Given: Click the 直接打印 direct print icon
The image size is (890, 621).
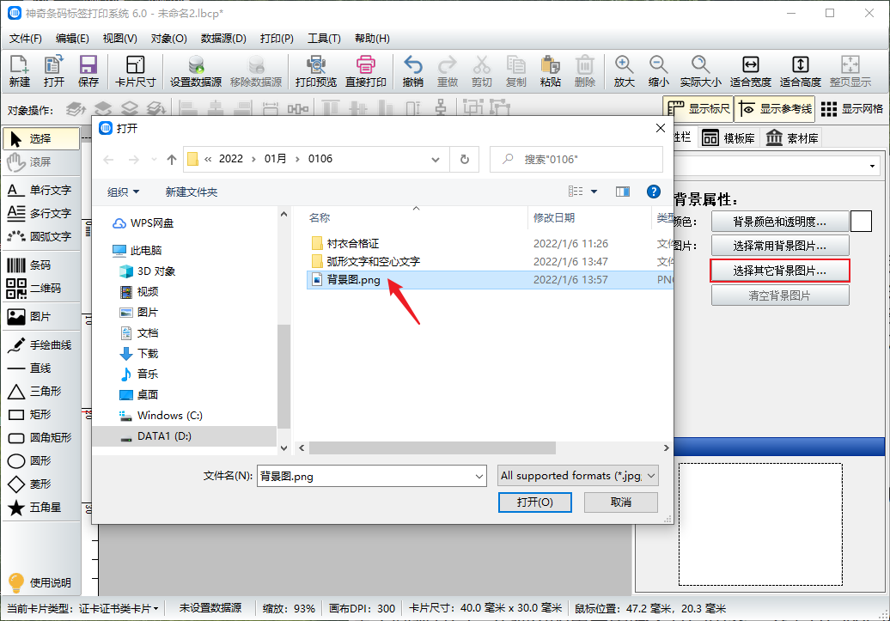Looking at the screenshot, I should click(x=366, y=71).
